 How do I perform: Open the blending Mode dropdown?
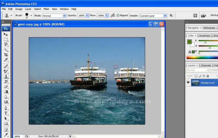pos(54,16)
